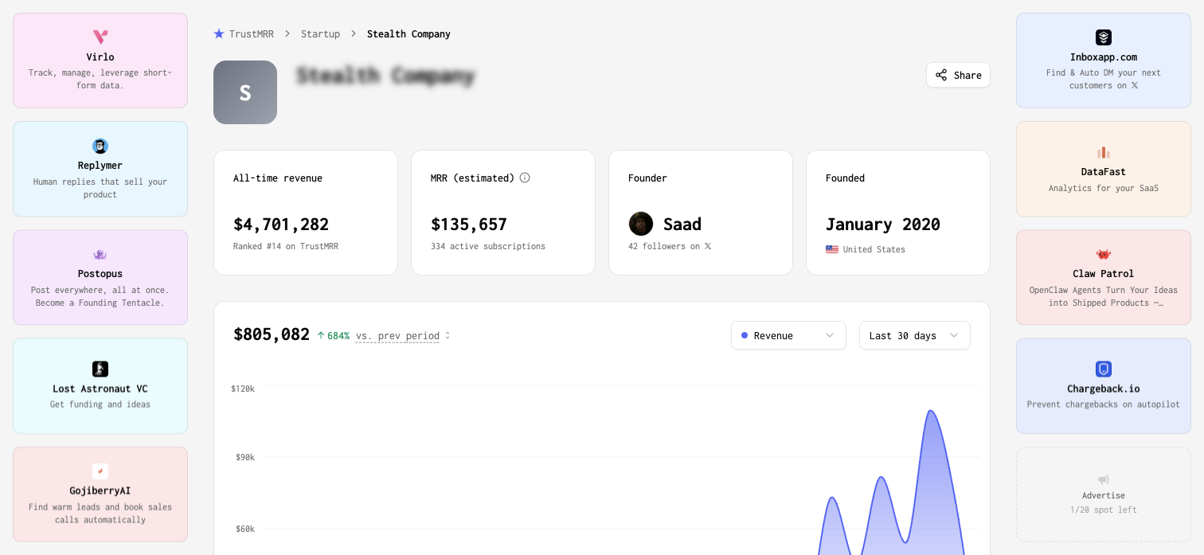The image size is (1204, 555).
Task: Click the tallest peak in revenue chart
Action: 930,412
